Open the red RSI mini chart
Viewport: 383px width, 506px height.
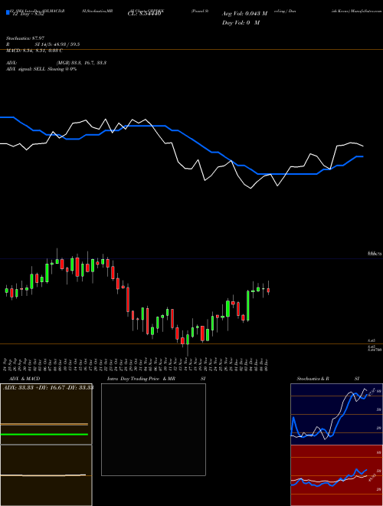click(336, 475)
